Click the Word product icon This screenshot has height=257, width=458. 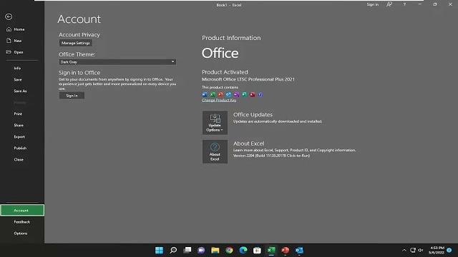coord(205,94)
